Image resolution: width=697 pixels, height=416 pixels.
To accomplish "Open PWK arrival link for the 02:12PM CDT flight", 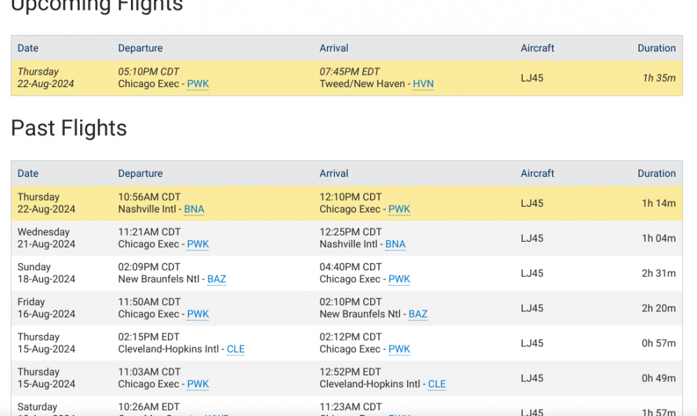I will click(x=399, y=349).
